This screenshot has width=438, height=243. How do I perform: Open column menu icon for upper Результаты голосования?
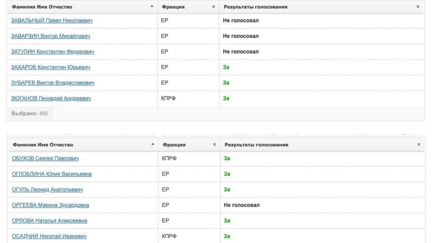coord(418,7)
